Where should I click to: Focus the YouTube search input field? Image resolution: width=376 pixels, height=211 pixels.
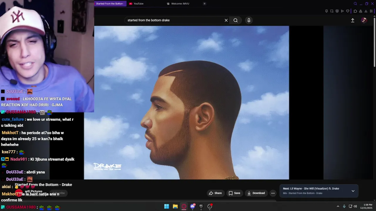(175, 20)
